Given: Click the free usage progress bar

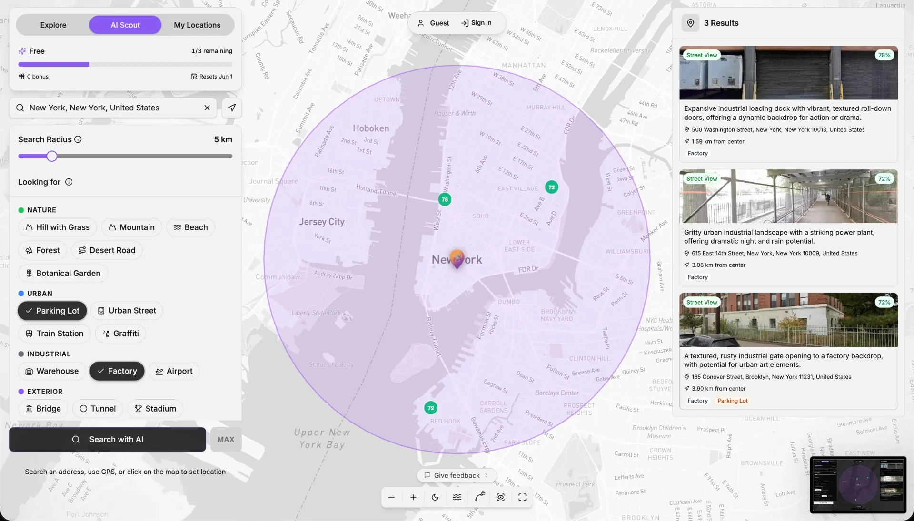Looking at the screenshot, I should (x=125, y=64).
